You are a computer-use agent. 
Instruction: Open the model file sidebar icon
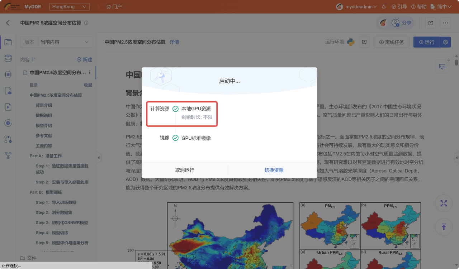tap(8, 91)
